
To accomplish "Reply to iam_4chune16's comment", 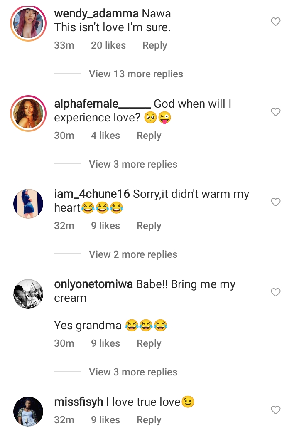I will (149, 226).
